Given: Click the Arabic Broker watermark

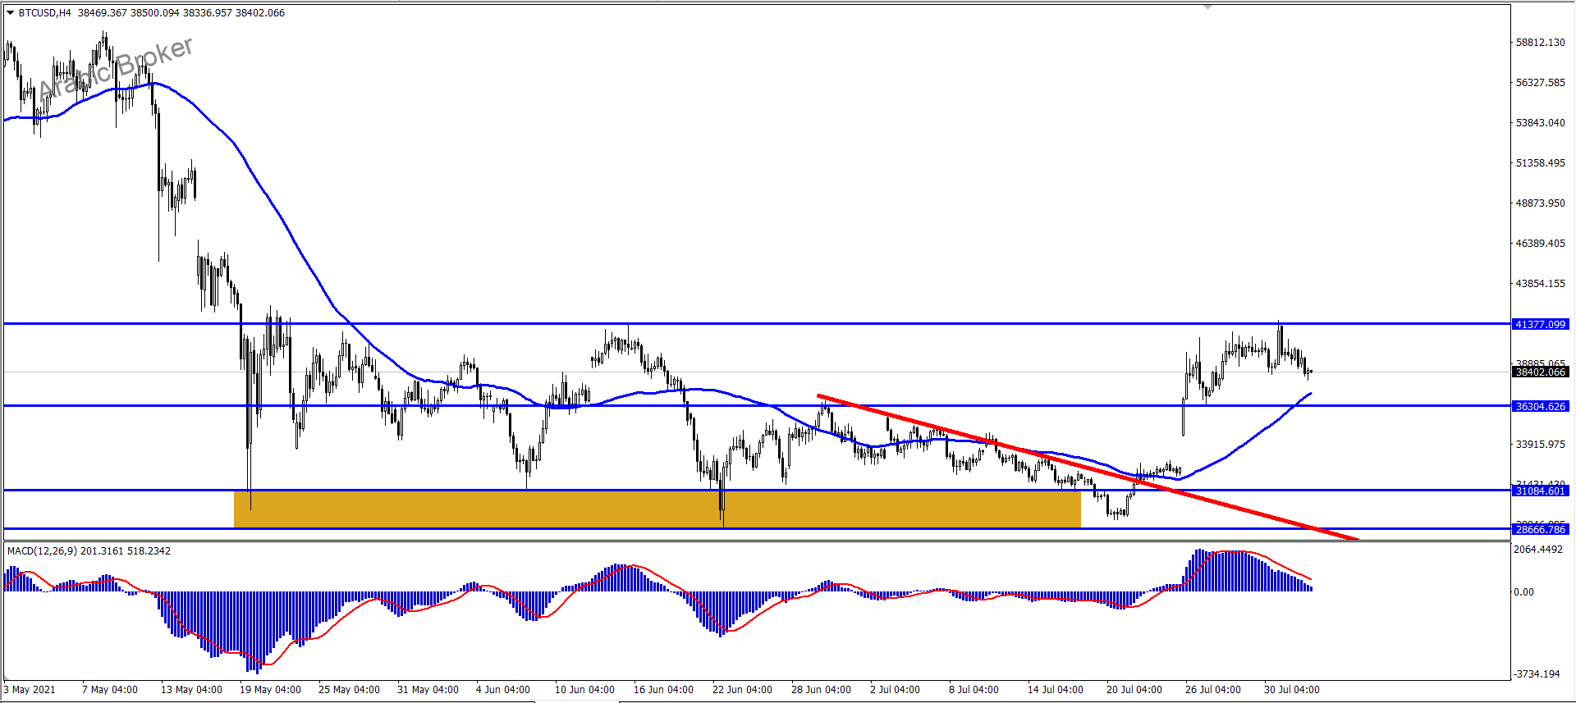Looking at the screenshot, I should pyautogui.click(x=115, y=67).
